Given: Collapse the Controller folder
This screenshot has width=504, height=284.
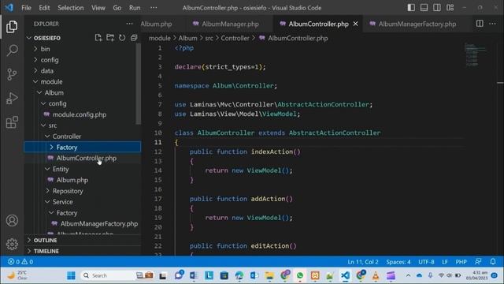Looking at the screenshot, I should click(x=66, y=136).
